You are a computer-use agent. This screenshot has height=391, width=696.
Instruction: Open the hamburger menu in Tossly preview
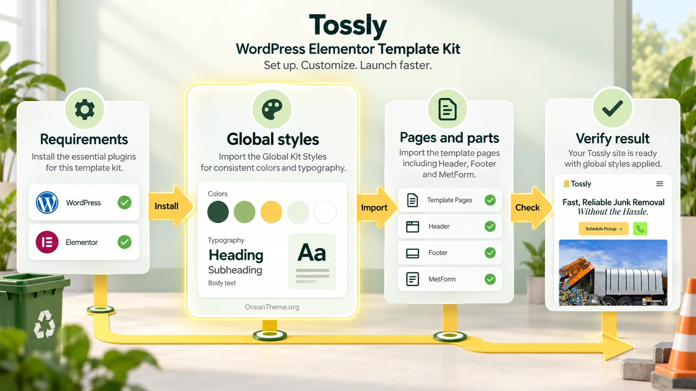[x=660, y=184]
